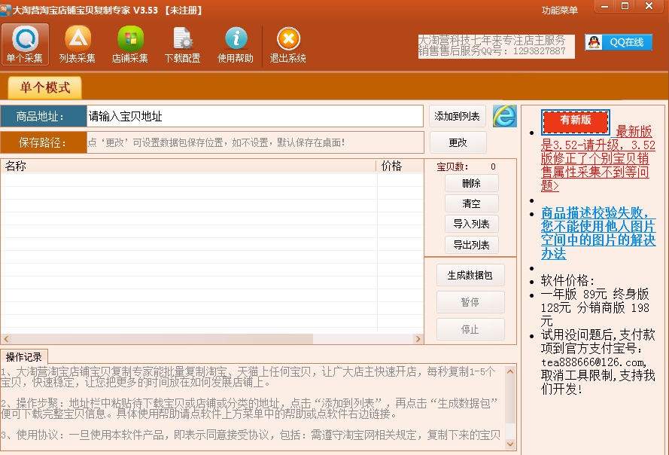Image resolution: width=669 pixels, height=455 pixels.
Task: Open the 功能菜单 menu
Action: 560,10
